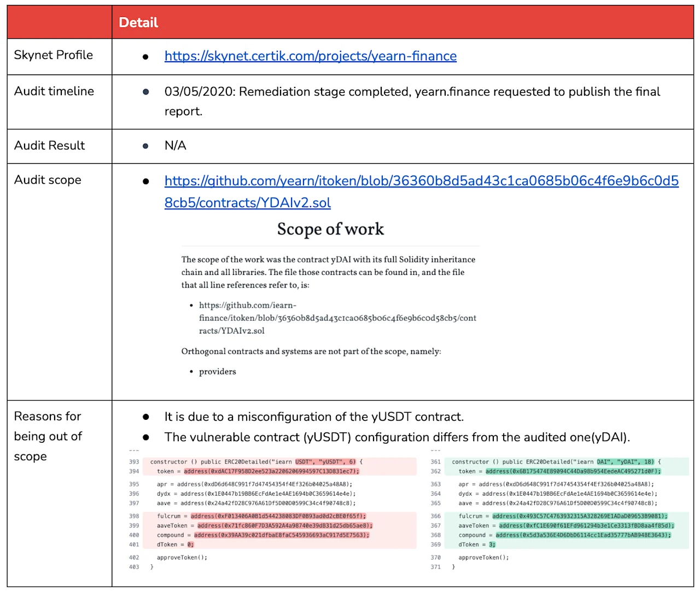
Task: Click line 394 token address code
Action: pos(258,471)
